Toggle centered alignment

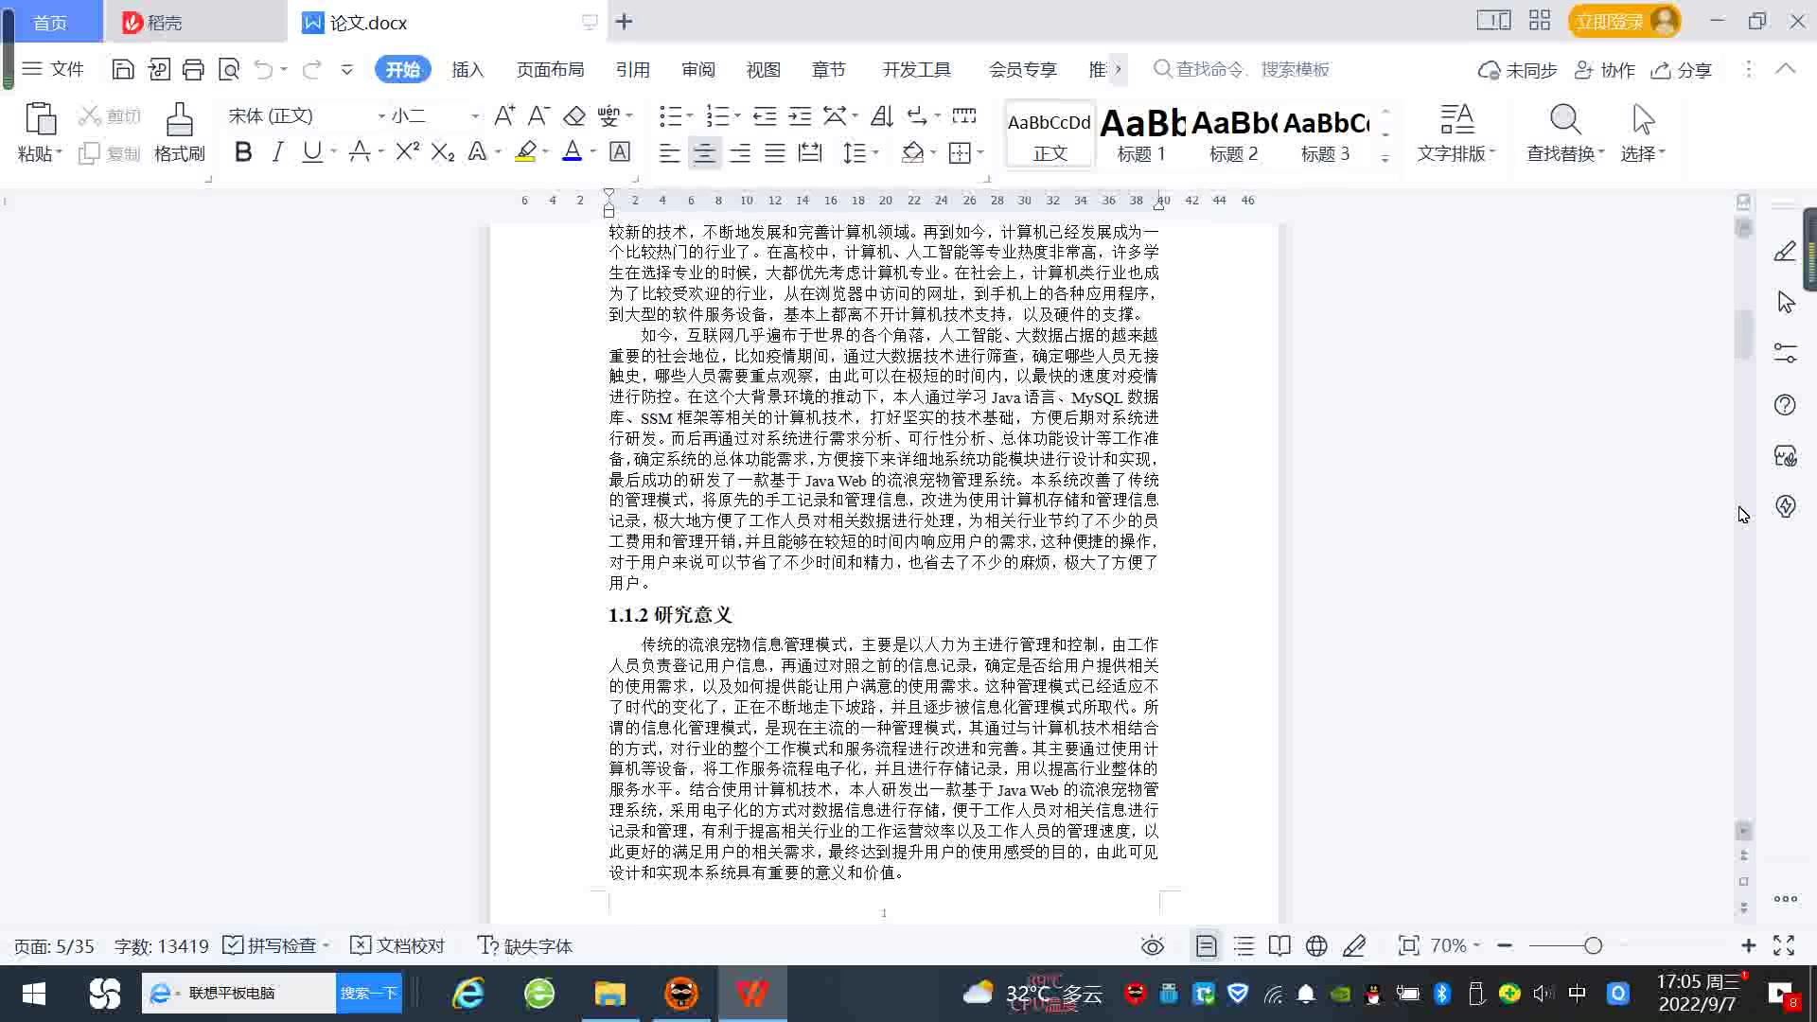pos(704,152)
